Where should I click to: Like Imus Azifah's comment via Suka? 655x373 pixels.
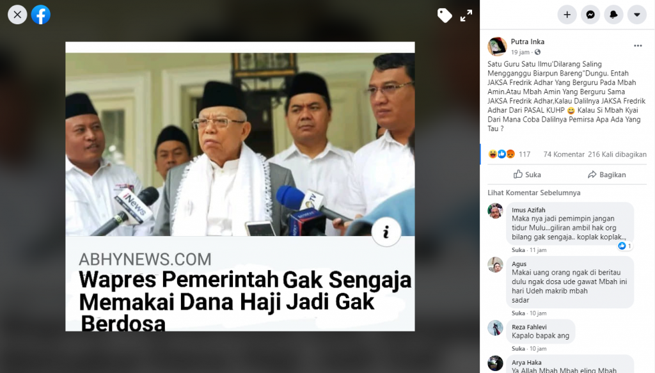click(518, 250)
